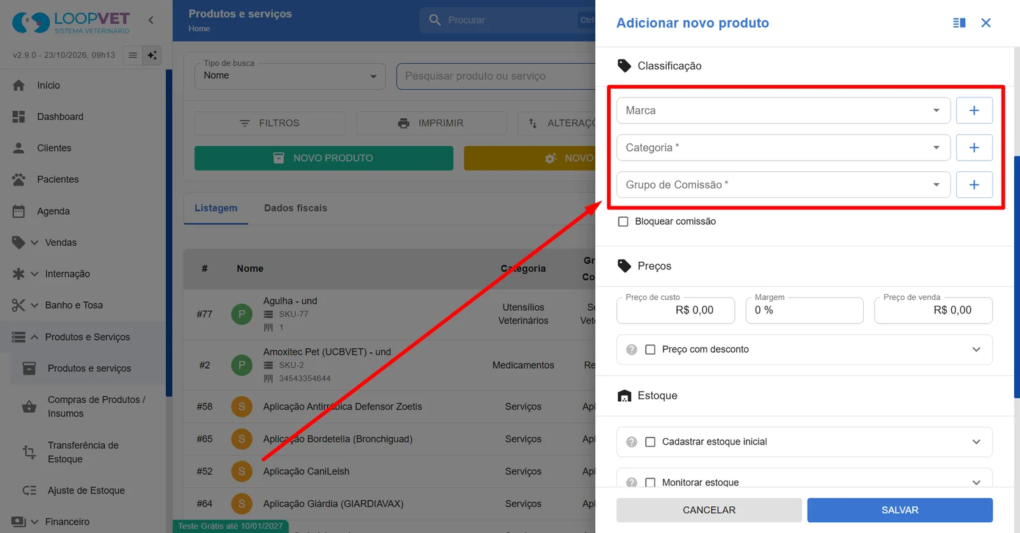The image size is (1020, 533).
Task: Expand Cadastrar estoque inicial chevron
Action: click(x=976, y=442)
